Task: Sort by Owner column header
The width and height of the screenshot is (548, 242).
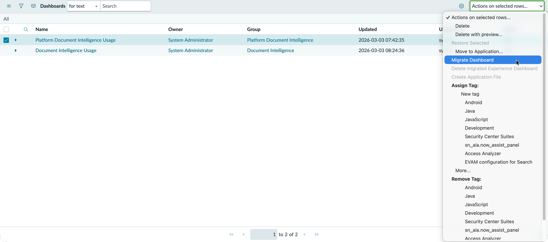Action: pyautogui.click(x=176, y=30)
